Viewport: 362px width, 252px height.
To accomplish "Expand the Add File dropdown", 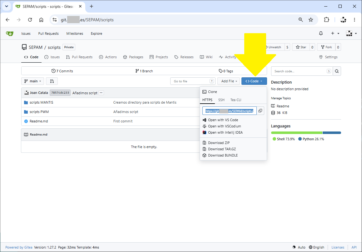I will click(x=229, y=81).
